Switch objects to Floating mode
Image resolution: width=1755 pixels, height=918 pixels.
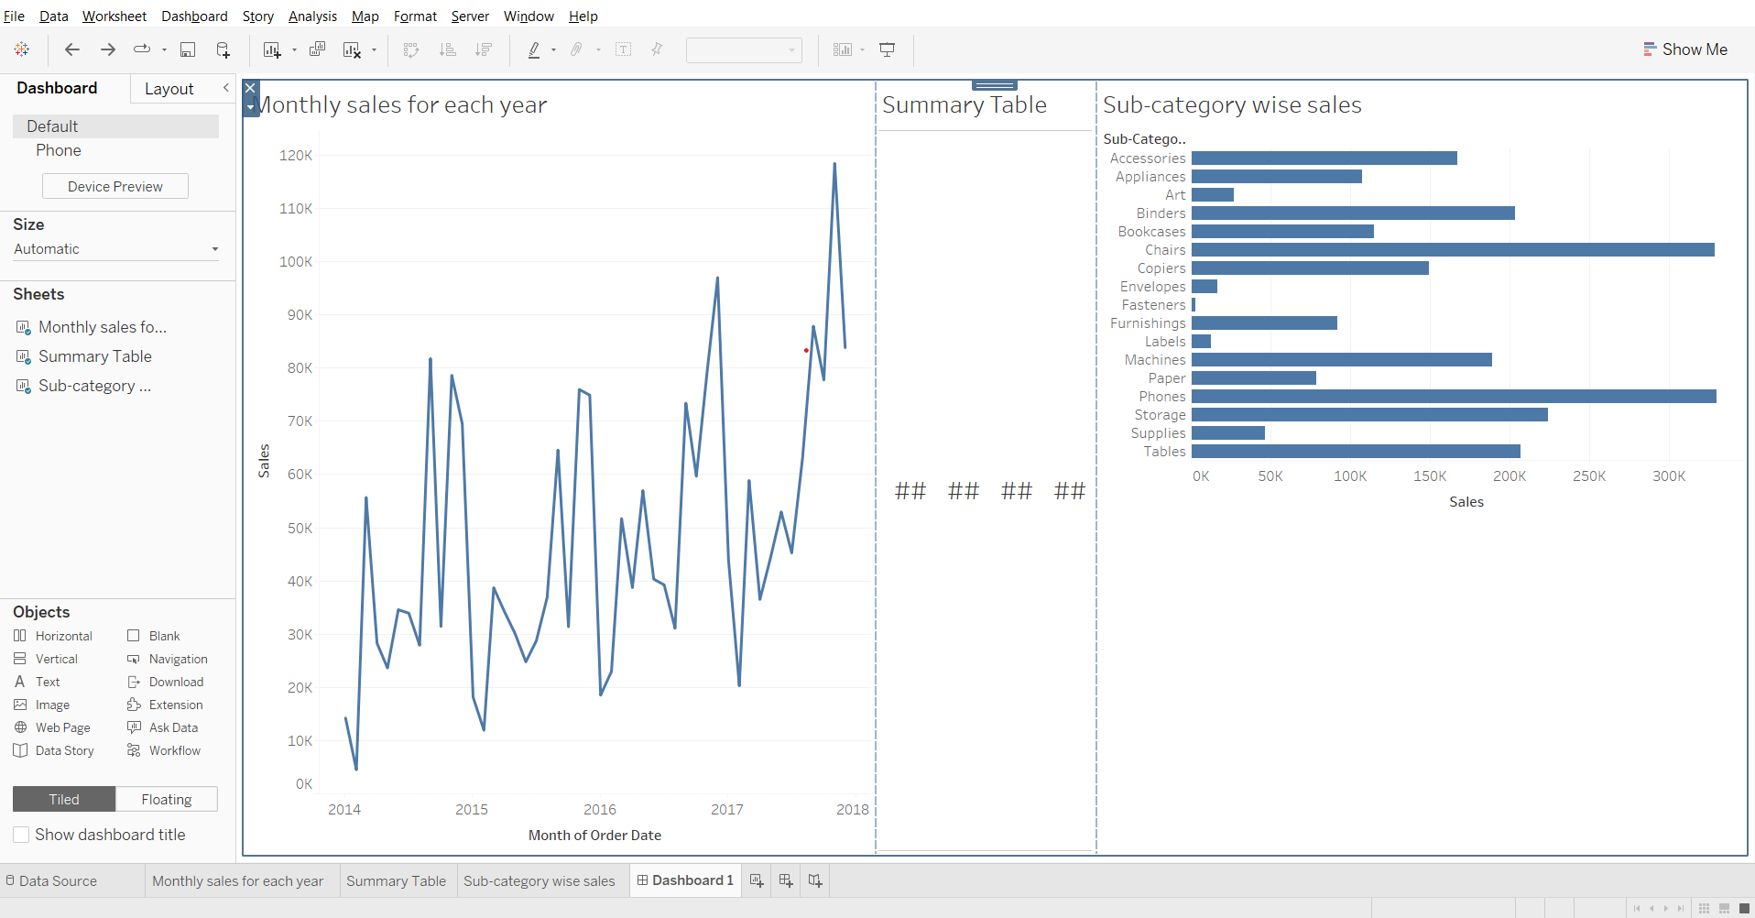tap(167, 799)
